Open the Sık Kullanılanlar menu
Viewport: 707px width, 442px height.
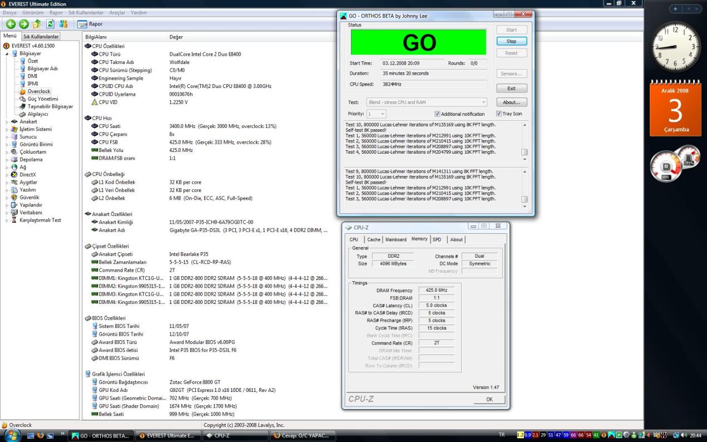[x=87, y=12]
